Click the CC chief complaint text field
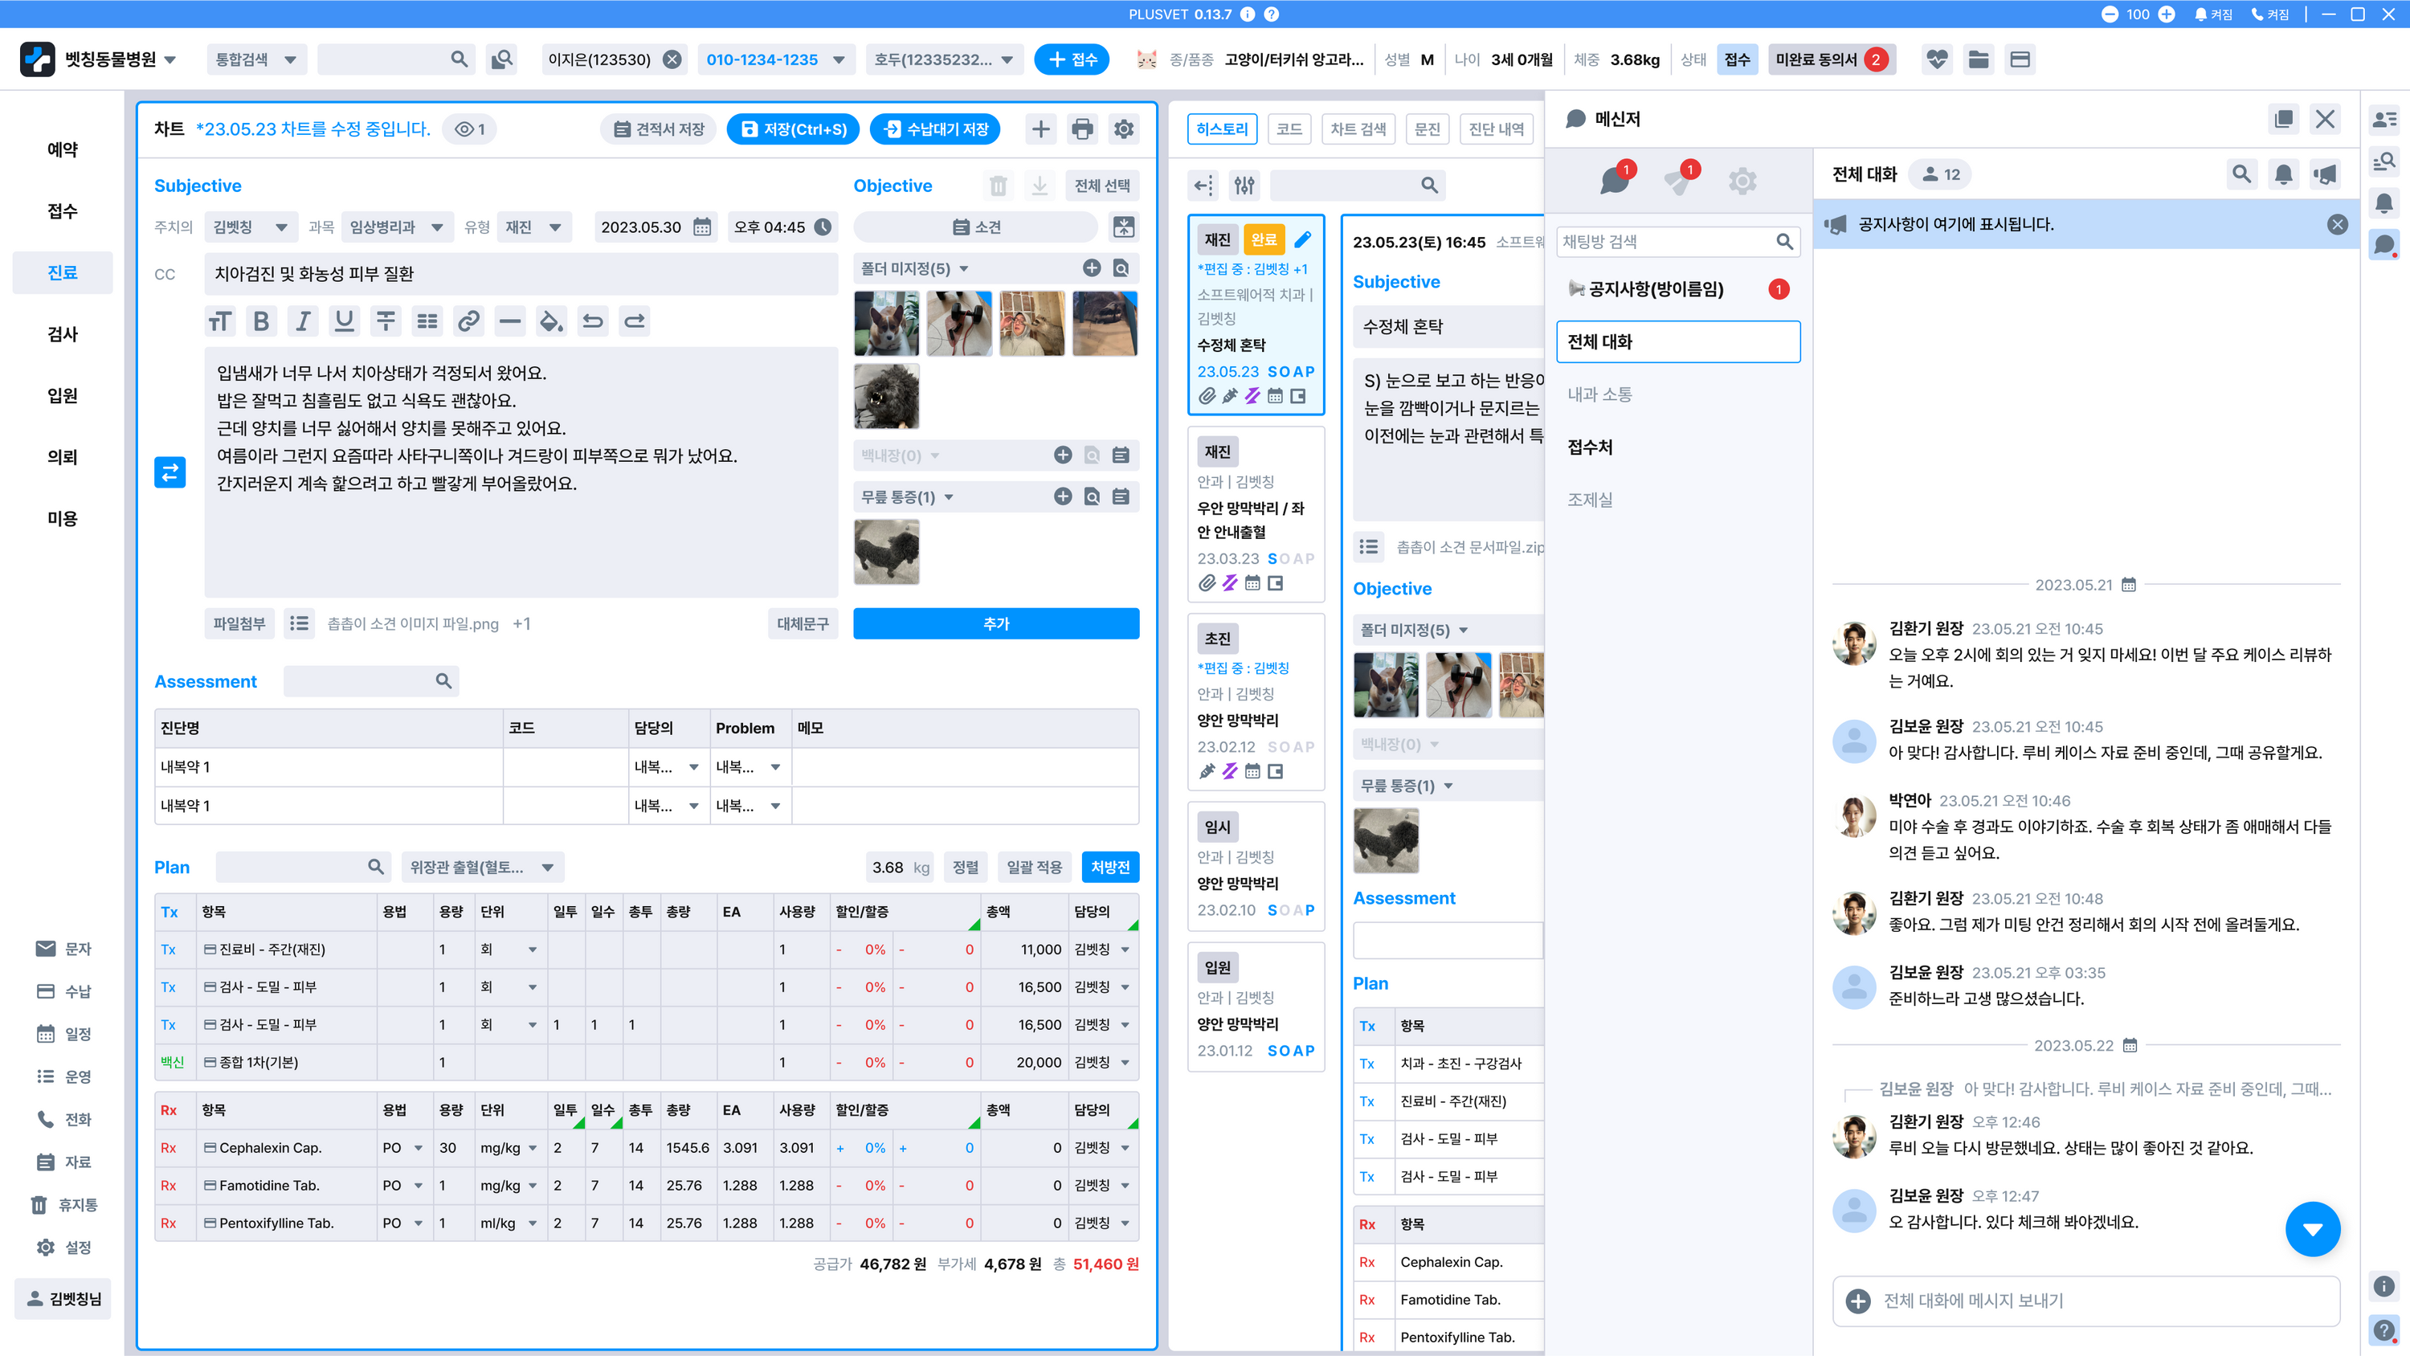The height and width of the screenshot is (1356, 2410). [521, 274]
